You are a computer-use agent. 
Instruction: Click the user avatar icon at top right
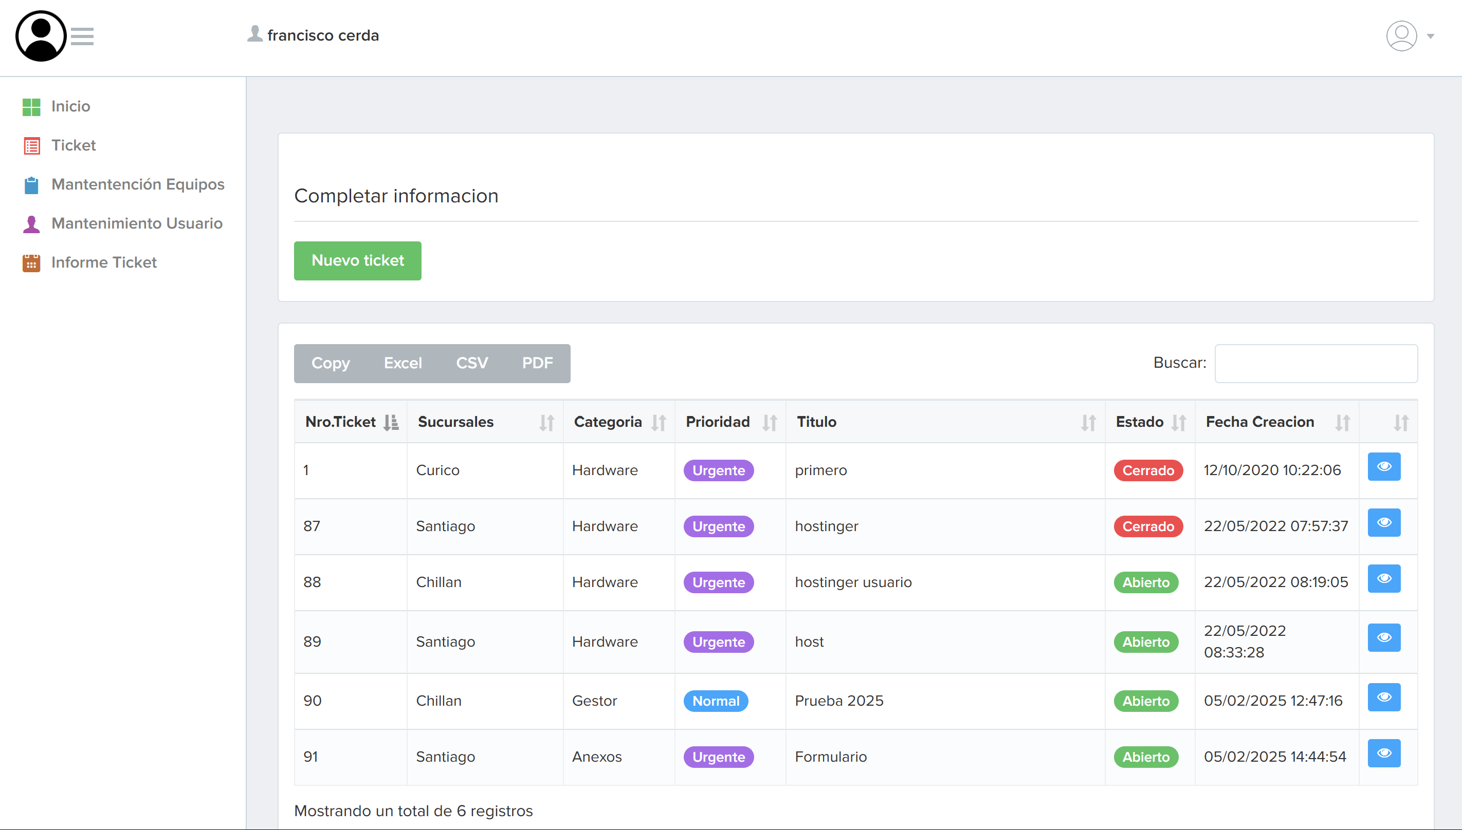coord(1401,36)
